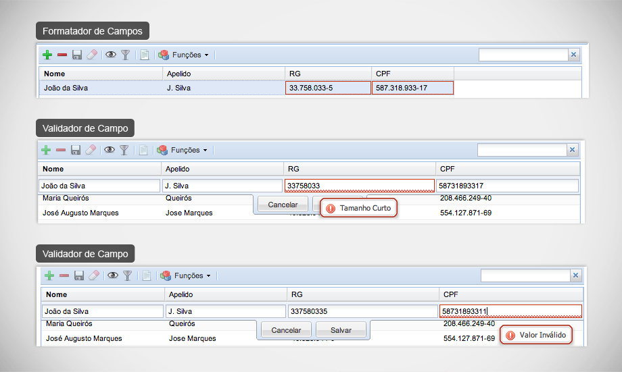Toggle the eye icon in Formatador de Campos toolbar
622x372 pixels.
point(110,55)
